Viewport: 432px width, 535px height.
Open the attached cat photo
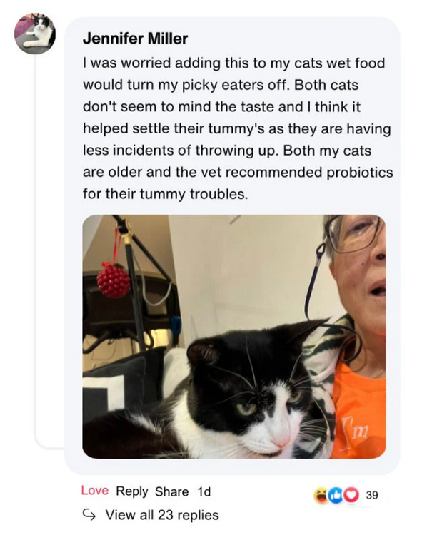[x=234, y=337]
